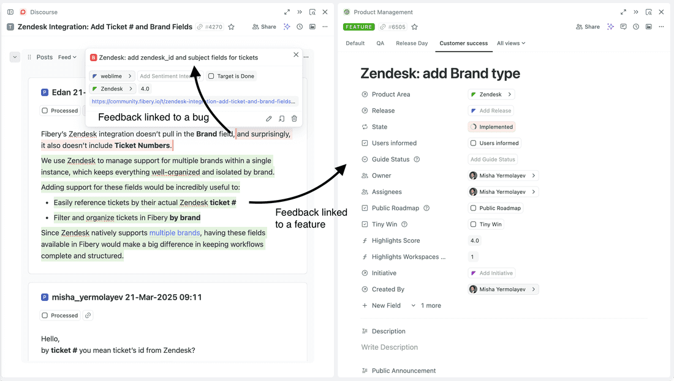Open the comments icon in Product Management toolbar
Viewport: 674px width, 381px height.
point(623,26)
